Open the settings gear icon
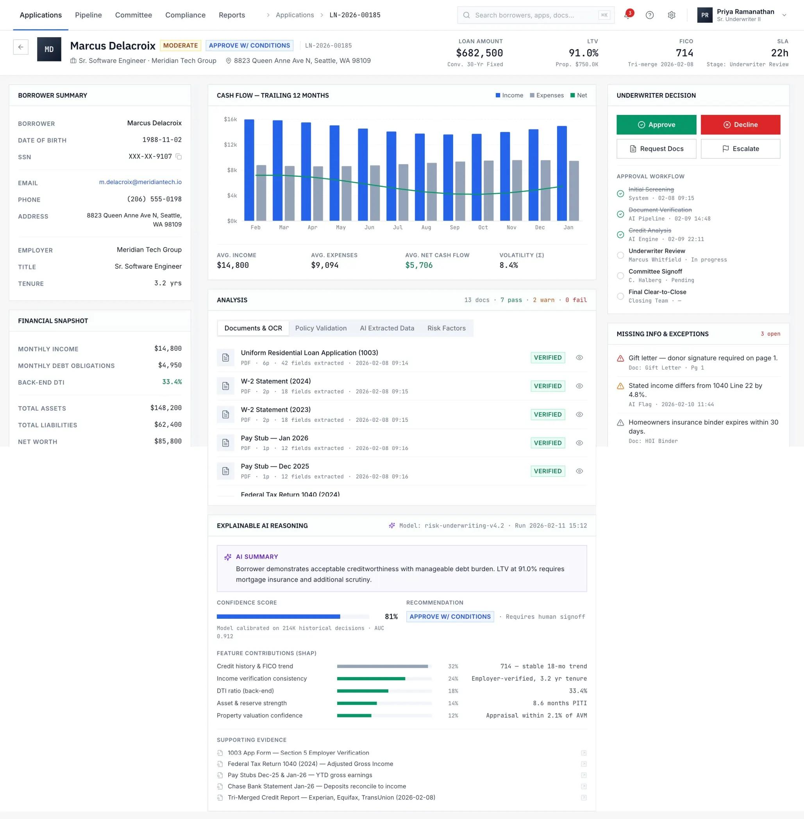Screen dimensions: 804x819 pyautogui.click(x=672, y=15)
